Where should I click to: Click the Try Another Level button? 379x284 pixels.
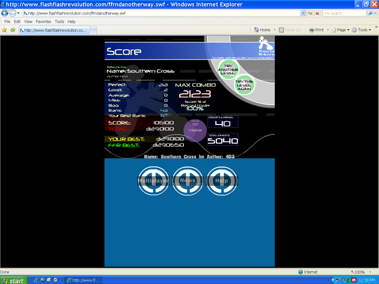(x=228, y=69)
